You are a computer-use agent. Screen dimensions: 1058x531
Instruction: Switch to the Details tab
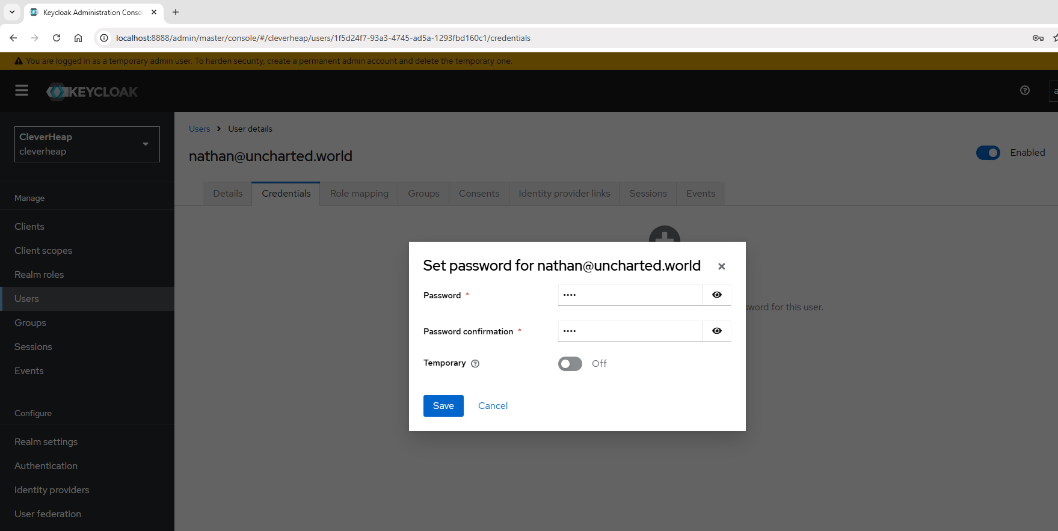pos(227,194)
